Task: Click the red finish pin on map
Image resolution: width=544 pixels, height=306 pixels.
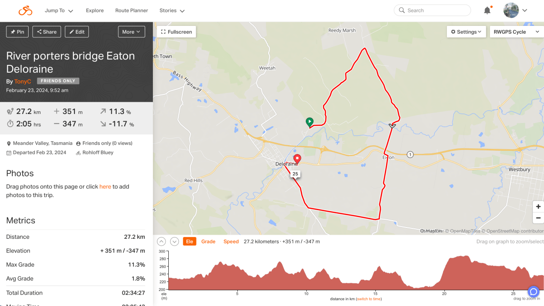Action: pos(297,159)
